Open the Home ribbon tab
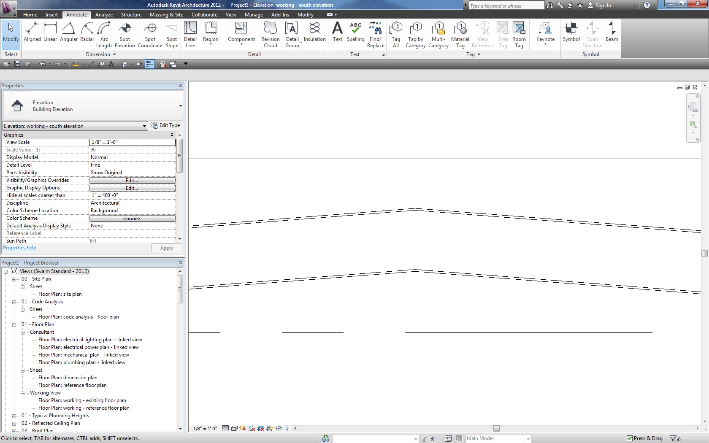This screenshot has width=709, height=443. [30, 14]
